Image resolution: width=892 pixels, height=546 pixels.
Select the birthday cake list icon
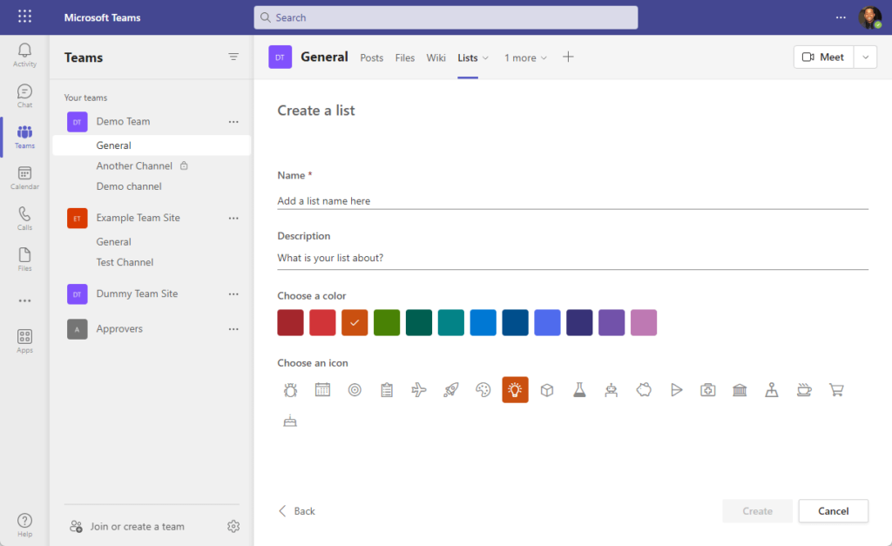[x=290, y=421]
